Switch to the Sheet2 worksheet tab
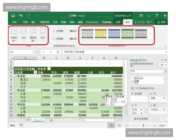Screen dimensions: 176x140 [x=38, y=120]
